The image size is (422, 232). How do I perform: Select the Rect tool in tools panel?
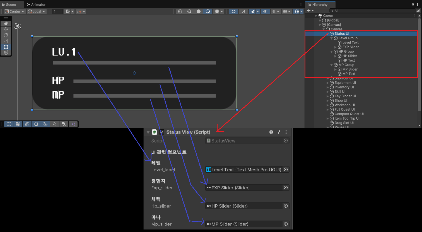click(6, 47)
